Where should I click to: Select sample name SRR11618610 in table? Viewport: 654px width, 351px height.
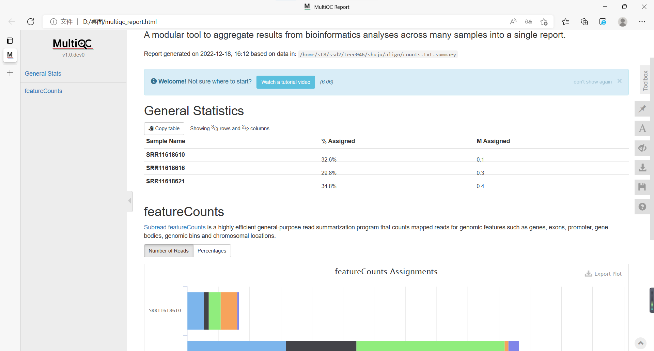click(x=166, y=155)
